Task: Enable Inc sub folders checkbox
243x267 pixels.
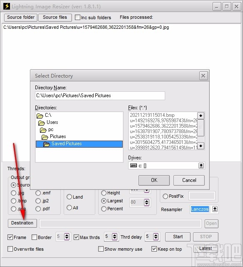Action: point(77,18)
